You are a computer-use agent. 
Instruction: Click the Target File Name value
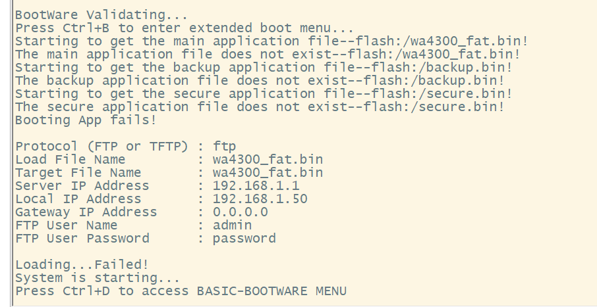(x=268, y=172)
